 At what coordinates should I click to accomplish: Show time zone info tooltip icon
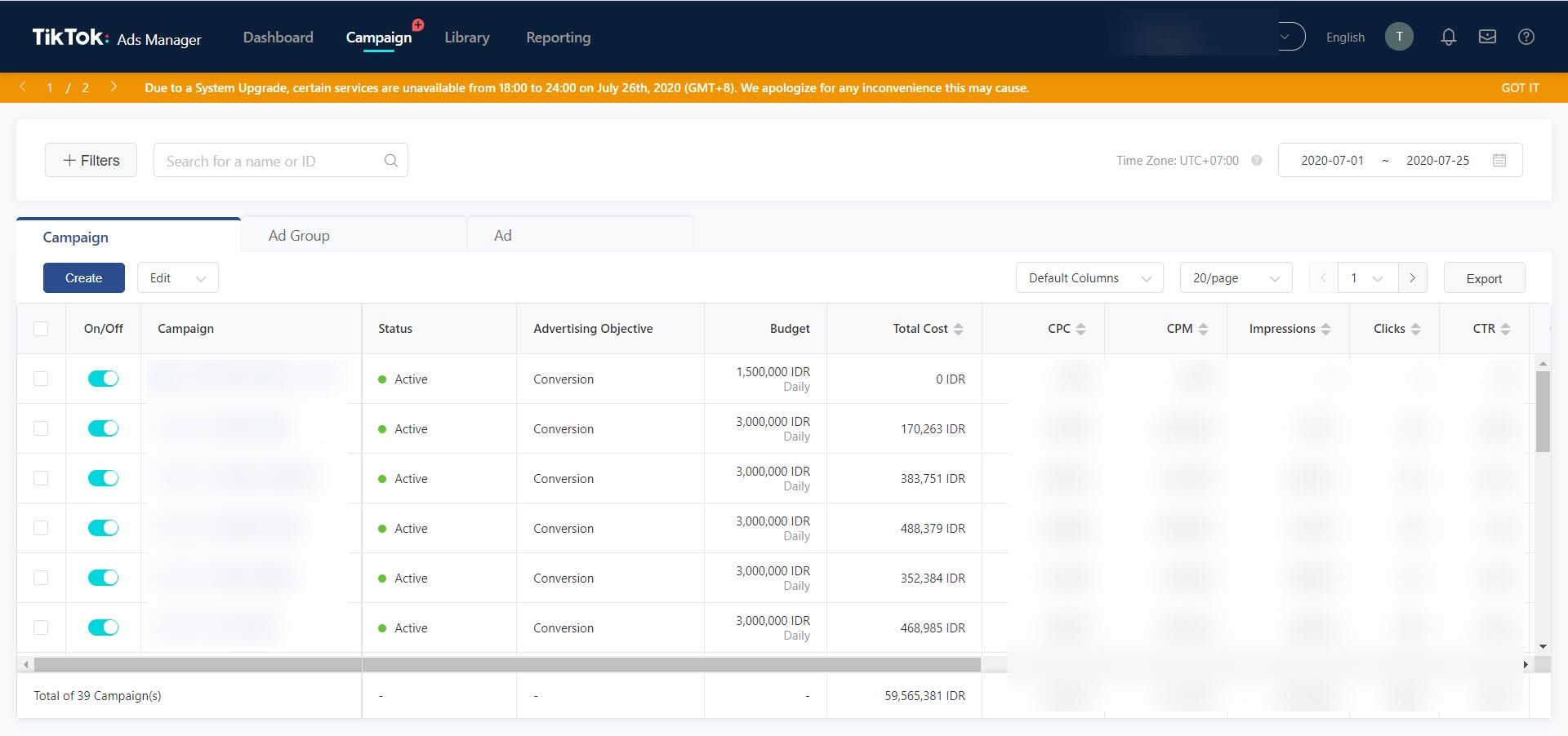click(x=1257, y=161)
